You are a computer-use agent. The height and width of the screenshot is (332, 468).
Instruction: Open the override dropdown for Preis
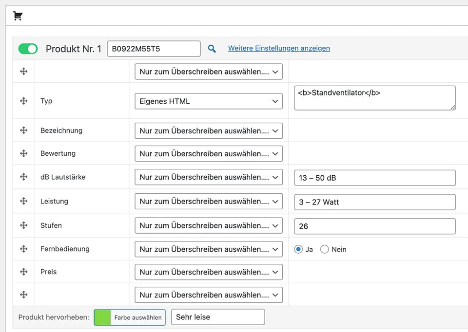click(208, 272)
